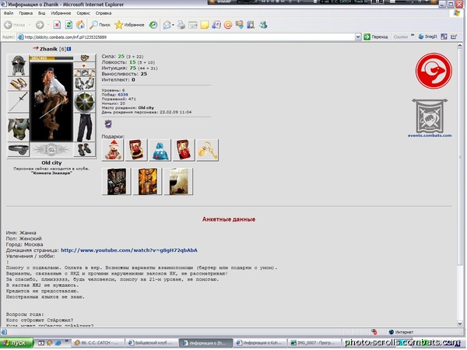Click the victories count 6339 link

click(123, 94)
